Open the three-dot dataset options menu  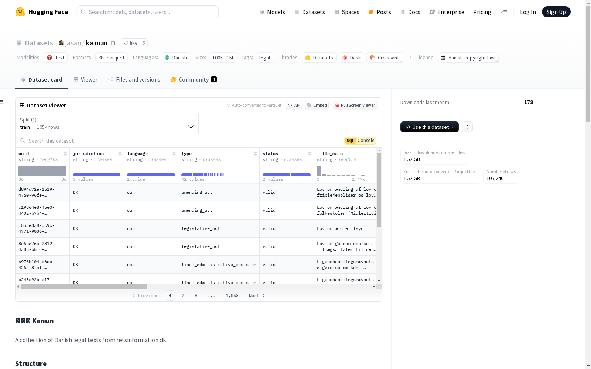coord(467,127)
